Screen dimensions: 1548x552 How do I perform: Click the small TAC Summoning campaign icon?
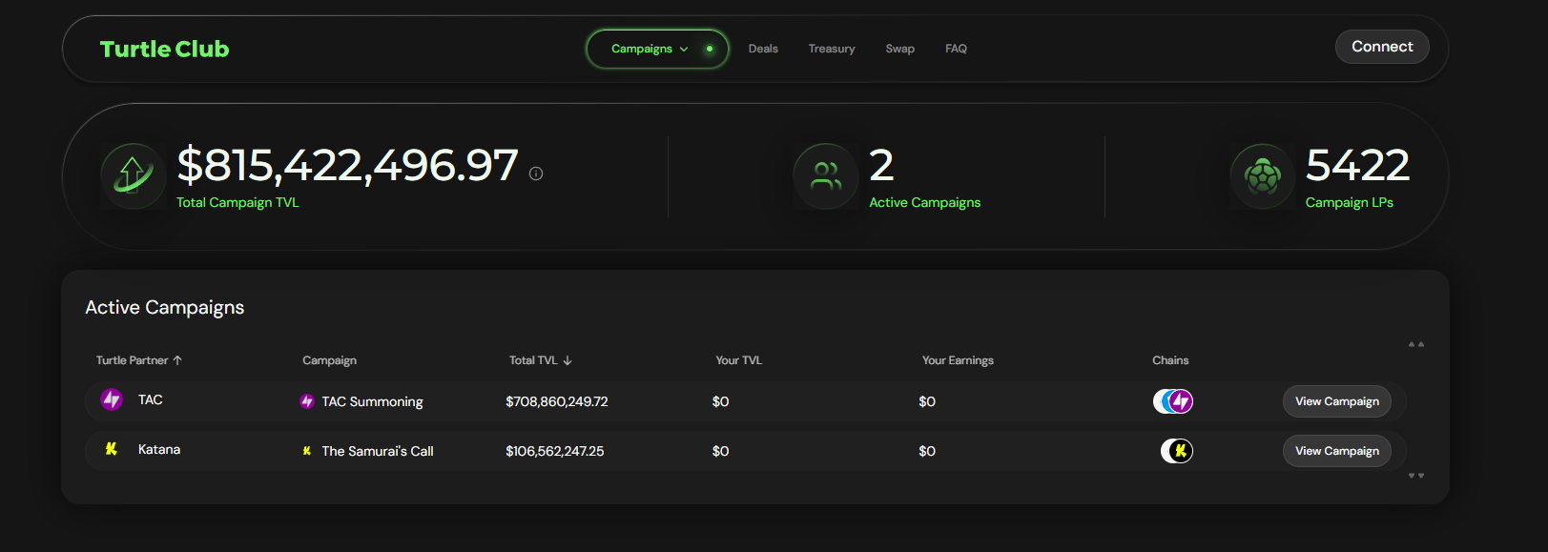307,401
